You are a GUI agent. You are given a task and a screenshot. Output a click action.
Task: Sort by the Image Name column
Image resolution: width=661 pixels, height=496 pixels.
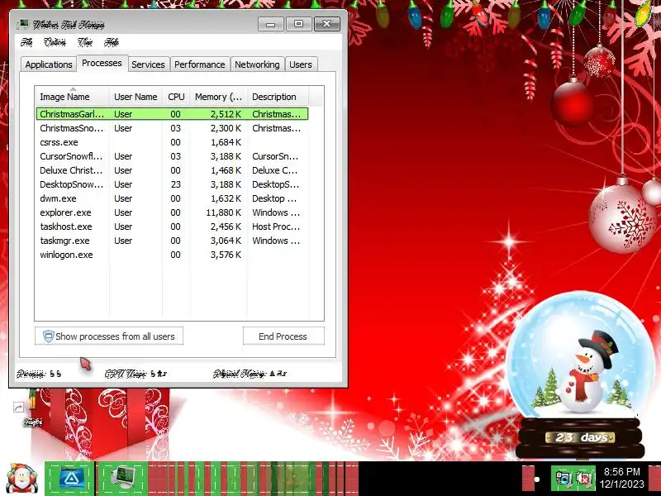pyautogui.click(x=73, y=97)
